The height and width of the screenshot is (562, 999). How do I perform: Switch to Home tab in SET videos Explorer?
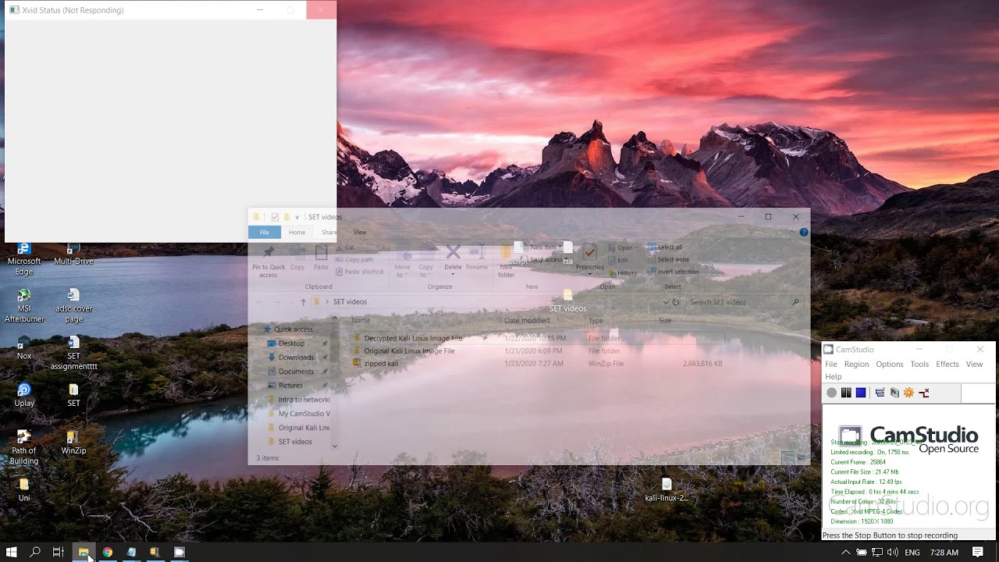[297, 232]
